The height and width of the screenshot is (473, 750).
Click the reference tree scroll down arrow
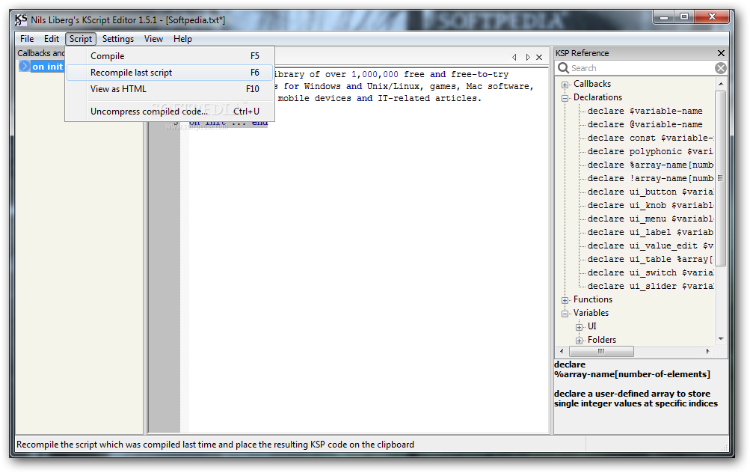721,339
